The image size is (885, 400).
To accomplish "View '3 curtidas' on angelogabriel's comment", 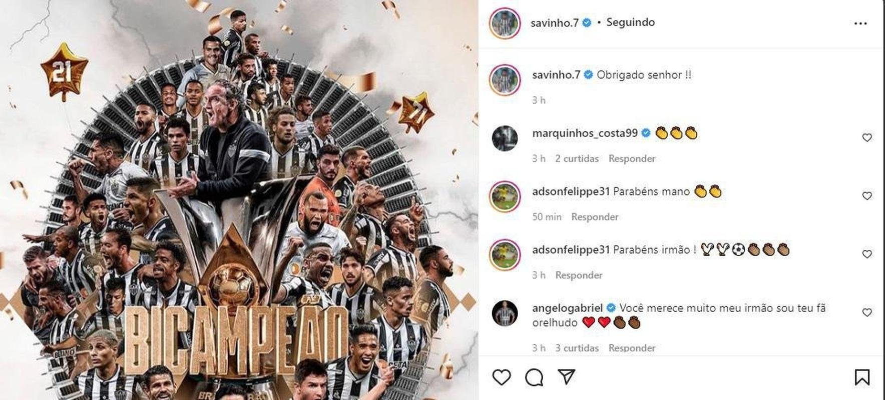I will click(x=577, y=347).
